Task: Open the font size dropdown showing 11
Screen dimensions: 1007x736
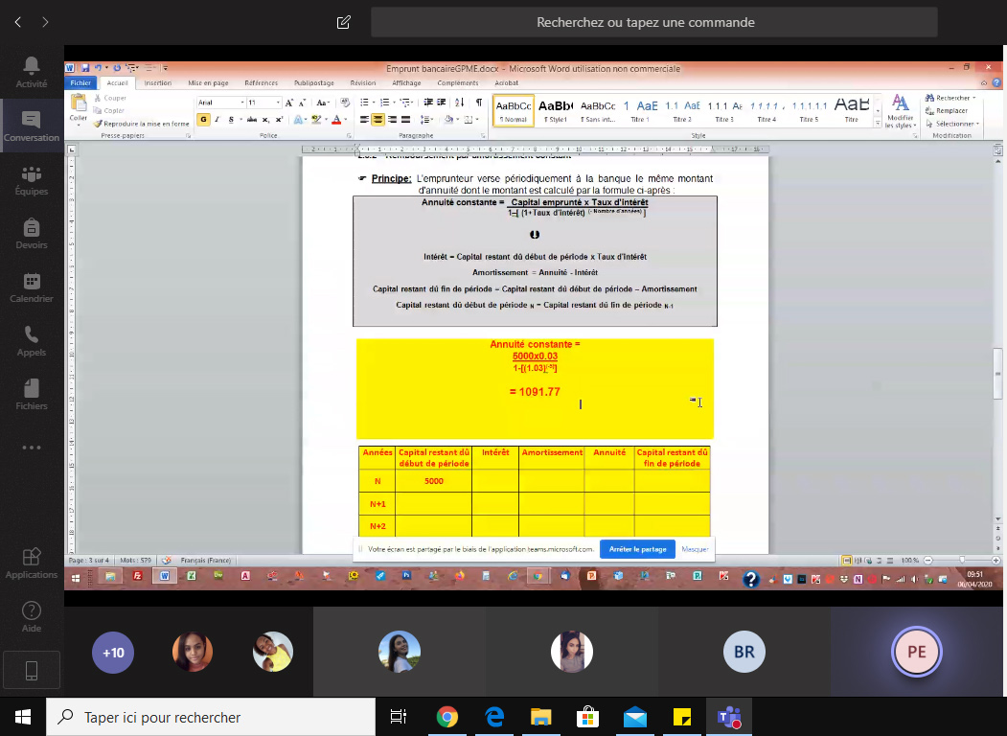Action: (278, 103)
